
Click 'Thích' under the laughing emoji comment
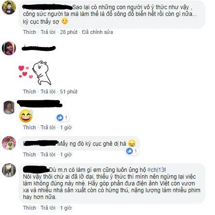pyautogui.click(x=29, y=127)
